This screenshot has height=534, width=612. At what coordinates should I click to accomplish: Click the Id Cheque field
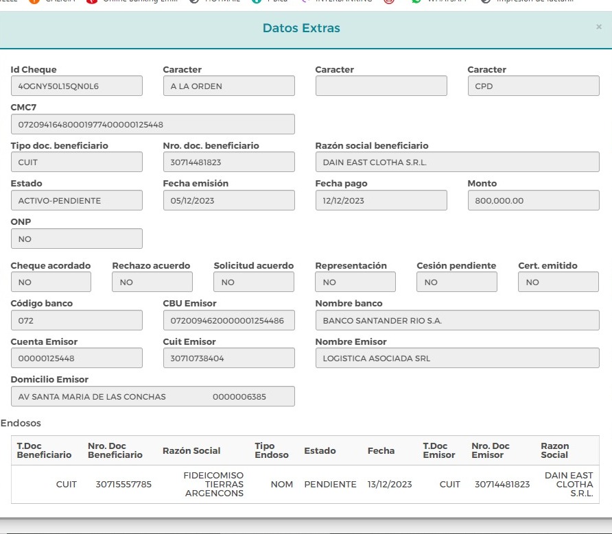coord(77,86)
